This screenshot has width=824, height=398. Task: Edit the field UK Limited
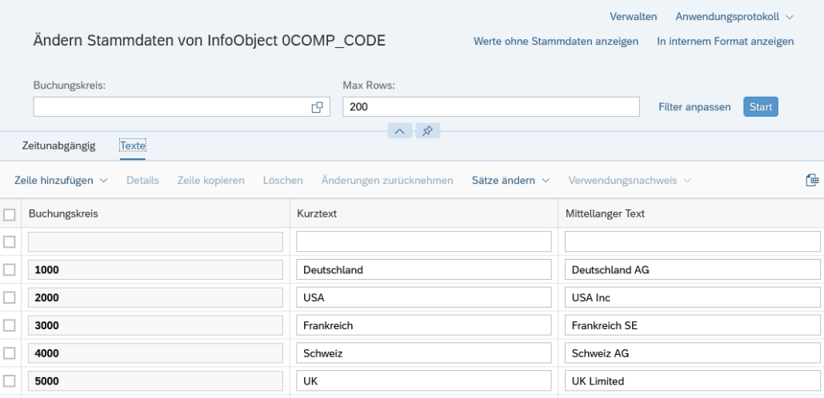[692, 381]
